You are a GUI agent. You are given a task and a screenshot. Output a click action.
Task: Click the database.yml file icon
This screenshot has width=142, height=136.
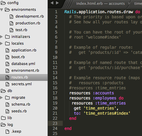[7, 64]
